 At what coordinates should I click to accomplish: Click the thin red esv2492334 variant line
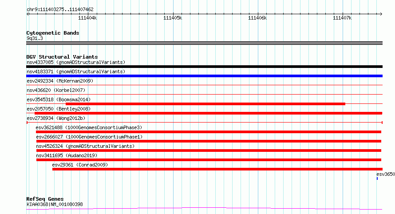point(204,85)
